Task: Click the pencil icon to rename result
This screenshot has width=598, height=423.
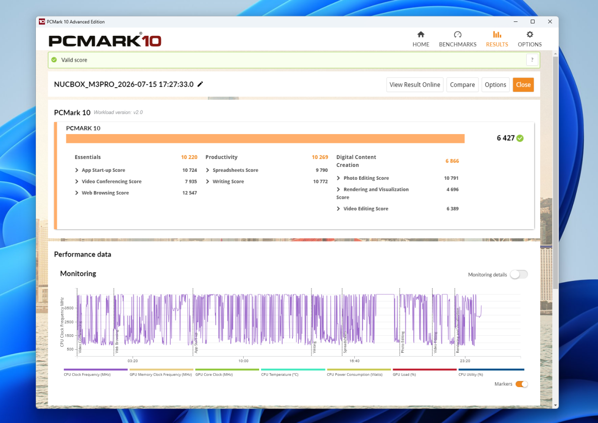Action: pyautogui.click(x=200, y=84)
